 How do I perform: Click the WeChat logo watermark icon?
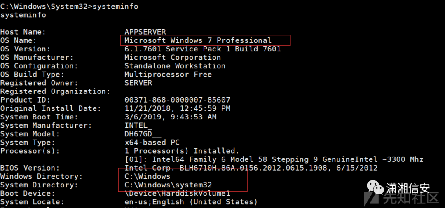click(375, 189)
